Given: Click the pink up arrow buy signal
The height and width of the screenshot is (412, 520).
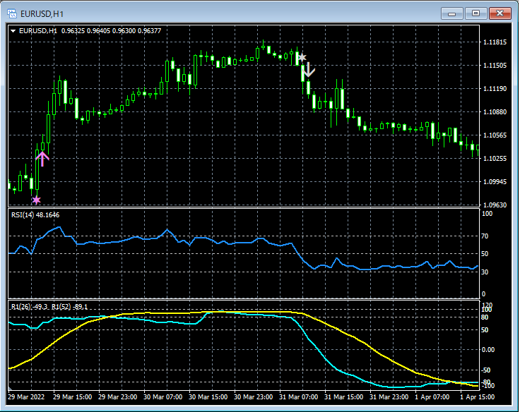Looking at the screenshot, I should pyautogui.click(x=42, y=159).
